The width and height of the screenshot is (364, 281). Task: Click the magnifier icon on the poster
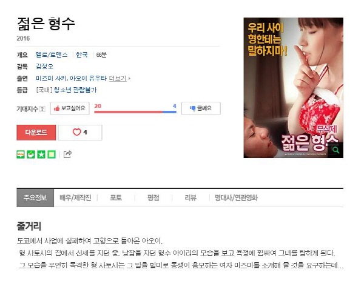tap(335, 150)
